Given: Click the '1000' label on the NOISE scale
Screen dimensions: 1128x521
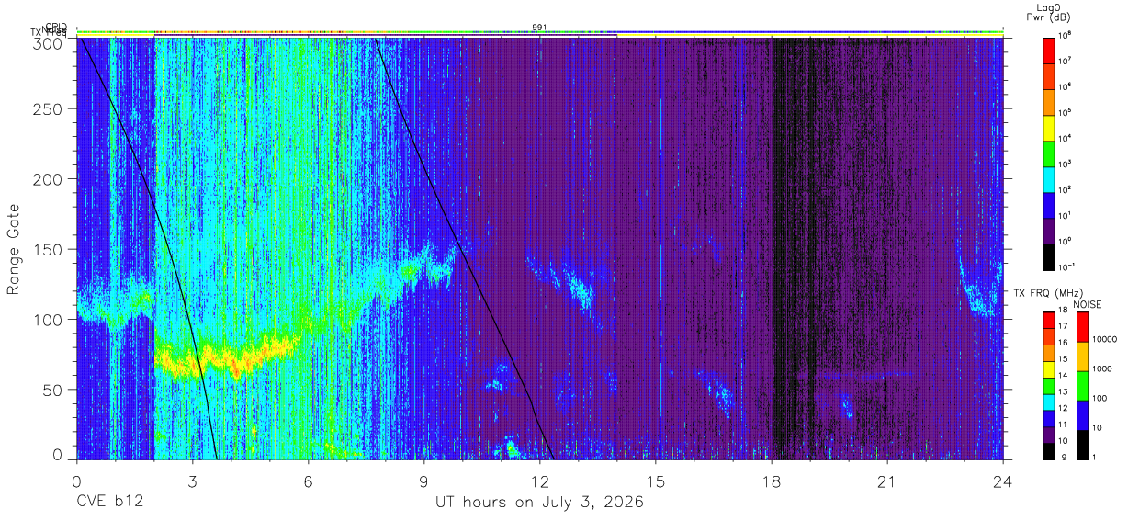Looking at the screenshot, I should [1103, 369].
